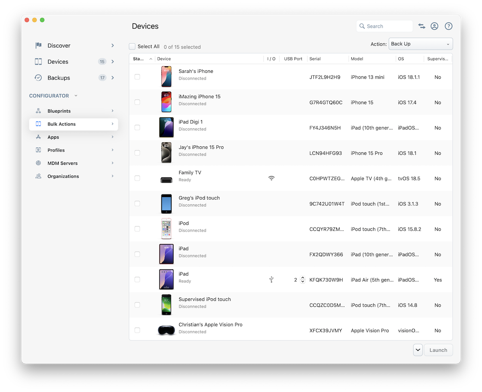Expand the Blueprints chevron
The image size is (482, 392).
[112, 111]
